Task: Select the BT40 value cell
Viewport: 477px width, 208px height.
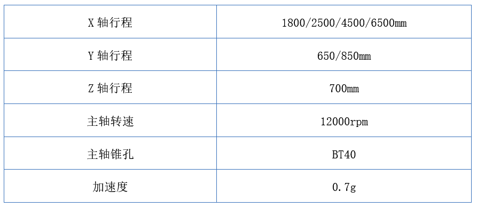Action: [x=344, y=153]
